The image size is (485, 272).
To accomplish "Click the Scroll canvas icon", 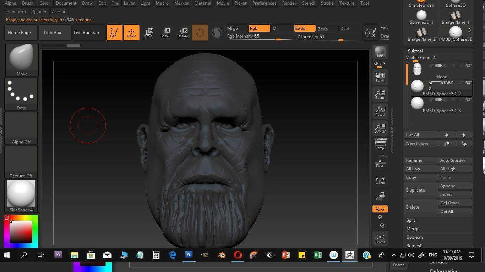I will (x=380, y=77).
